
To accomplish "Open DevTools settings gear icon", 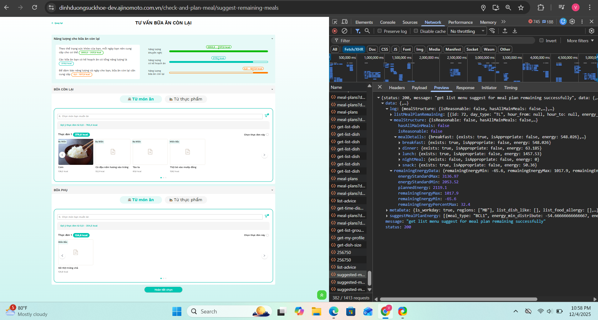I will click(x=572, y=22).
